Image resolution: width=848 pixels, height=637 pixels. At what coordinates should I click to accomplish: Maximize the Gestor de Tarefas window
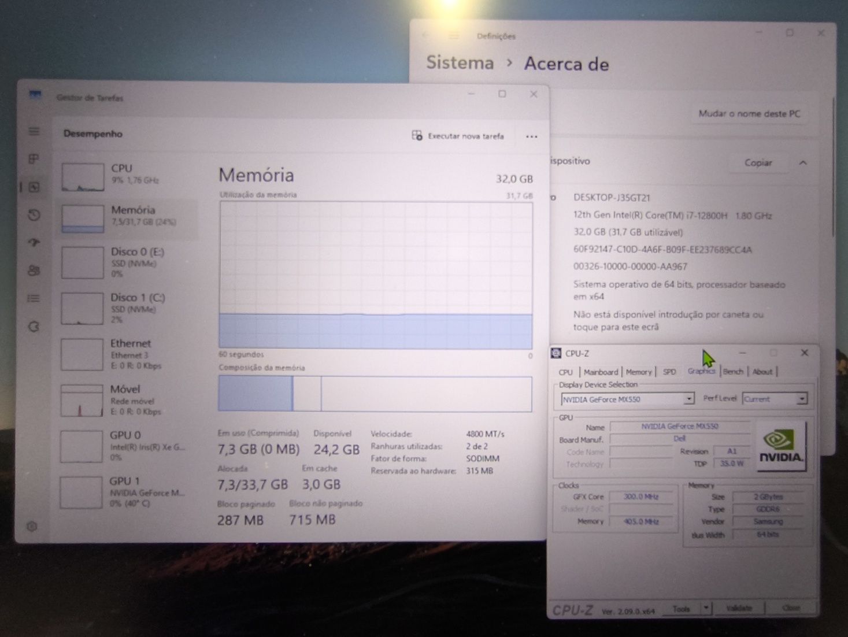tap(502, 94)
